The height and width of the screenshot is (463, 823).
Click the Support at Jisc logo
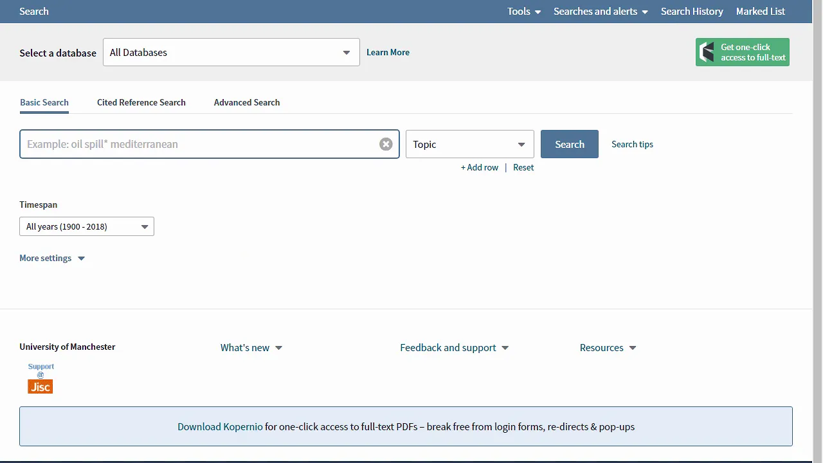pyautogui.click(x=41, y=378)
